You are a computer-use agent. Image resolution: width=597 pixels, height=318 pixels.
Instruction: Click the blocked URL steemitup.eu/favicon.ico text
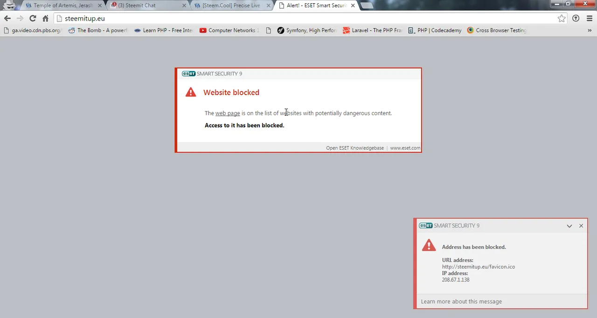[479, 267]
